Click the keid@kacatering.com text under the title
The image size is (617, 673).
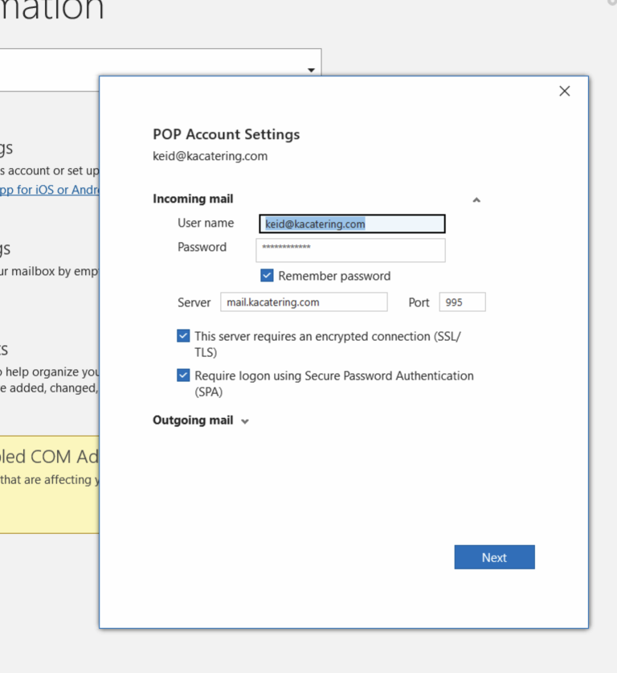click(210, 156)
